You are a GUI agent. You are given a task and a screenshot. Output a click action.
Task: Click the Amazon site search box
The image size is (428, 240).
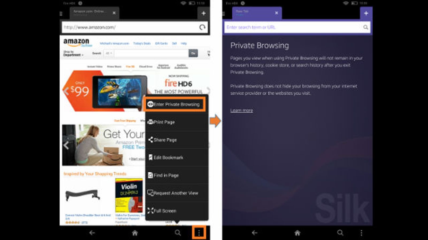151,53
